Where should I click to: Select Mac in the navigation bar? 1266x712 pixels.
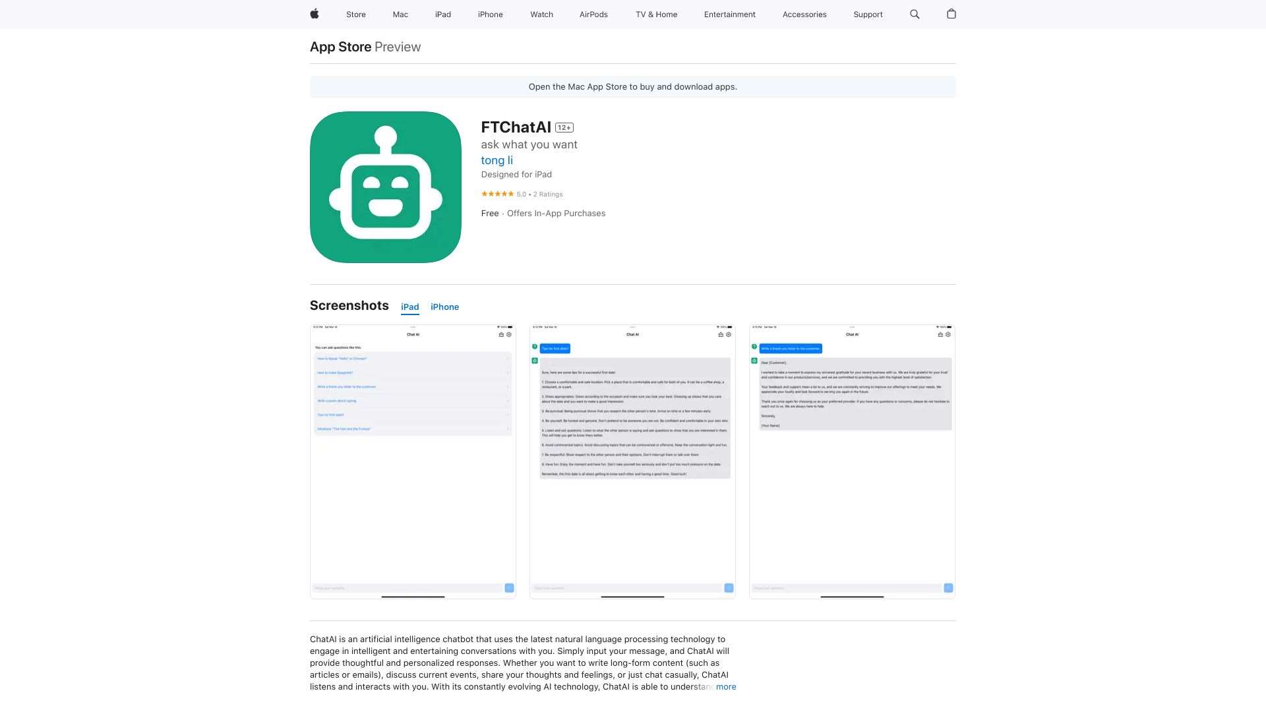click(400, 14)
